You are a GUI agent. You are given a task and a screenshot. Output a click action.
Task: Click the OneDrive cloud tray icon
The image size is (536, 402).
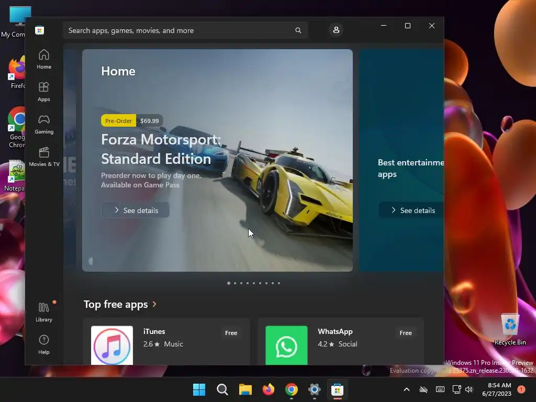coord(423,389)
